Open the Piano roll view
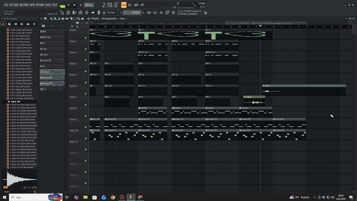The height and width of the screenshot is (201, 357). coord(74,13)
